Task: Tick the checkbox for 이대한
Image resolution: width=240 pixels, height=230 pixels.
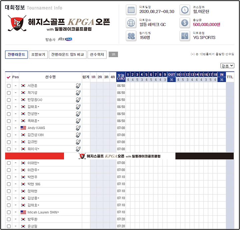Action: tap(9, 163)
